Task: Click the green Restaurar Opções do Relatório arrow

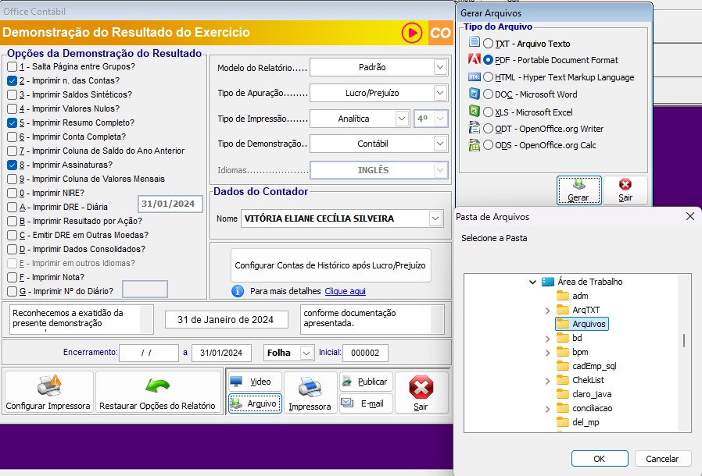Action: pyautogui.click(x=157, y=386)
